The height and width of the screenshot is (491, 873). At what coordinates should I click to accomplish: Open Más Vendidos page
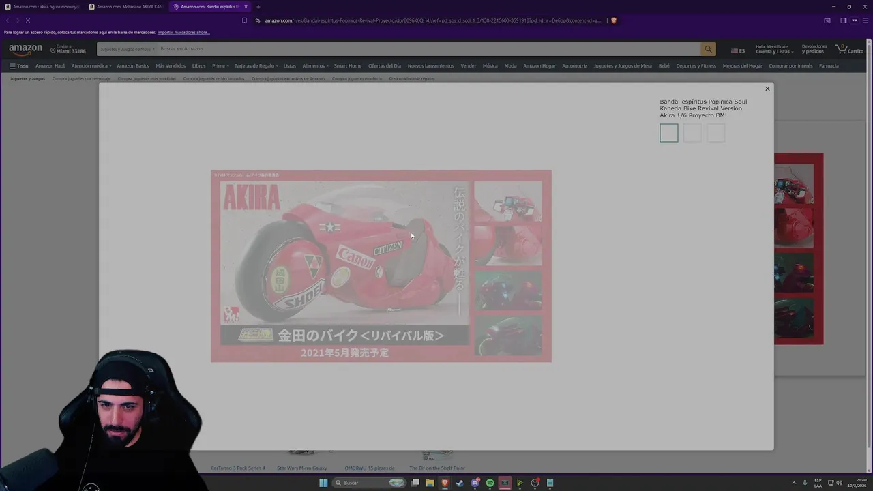171,66
